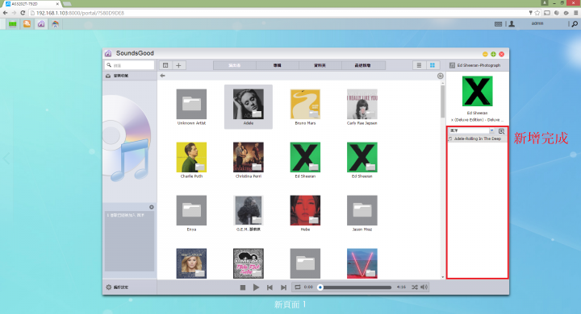The image size is (581, 314).
Task: Skip to the next track
Action: (283, 287)
